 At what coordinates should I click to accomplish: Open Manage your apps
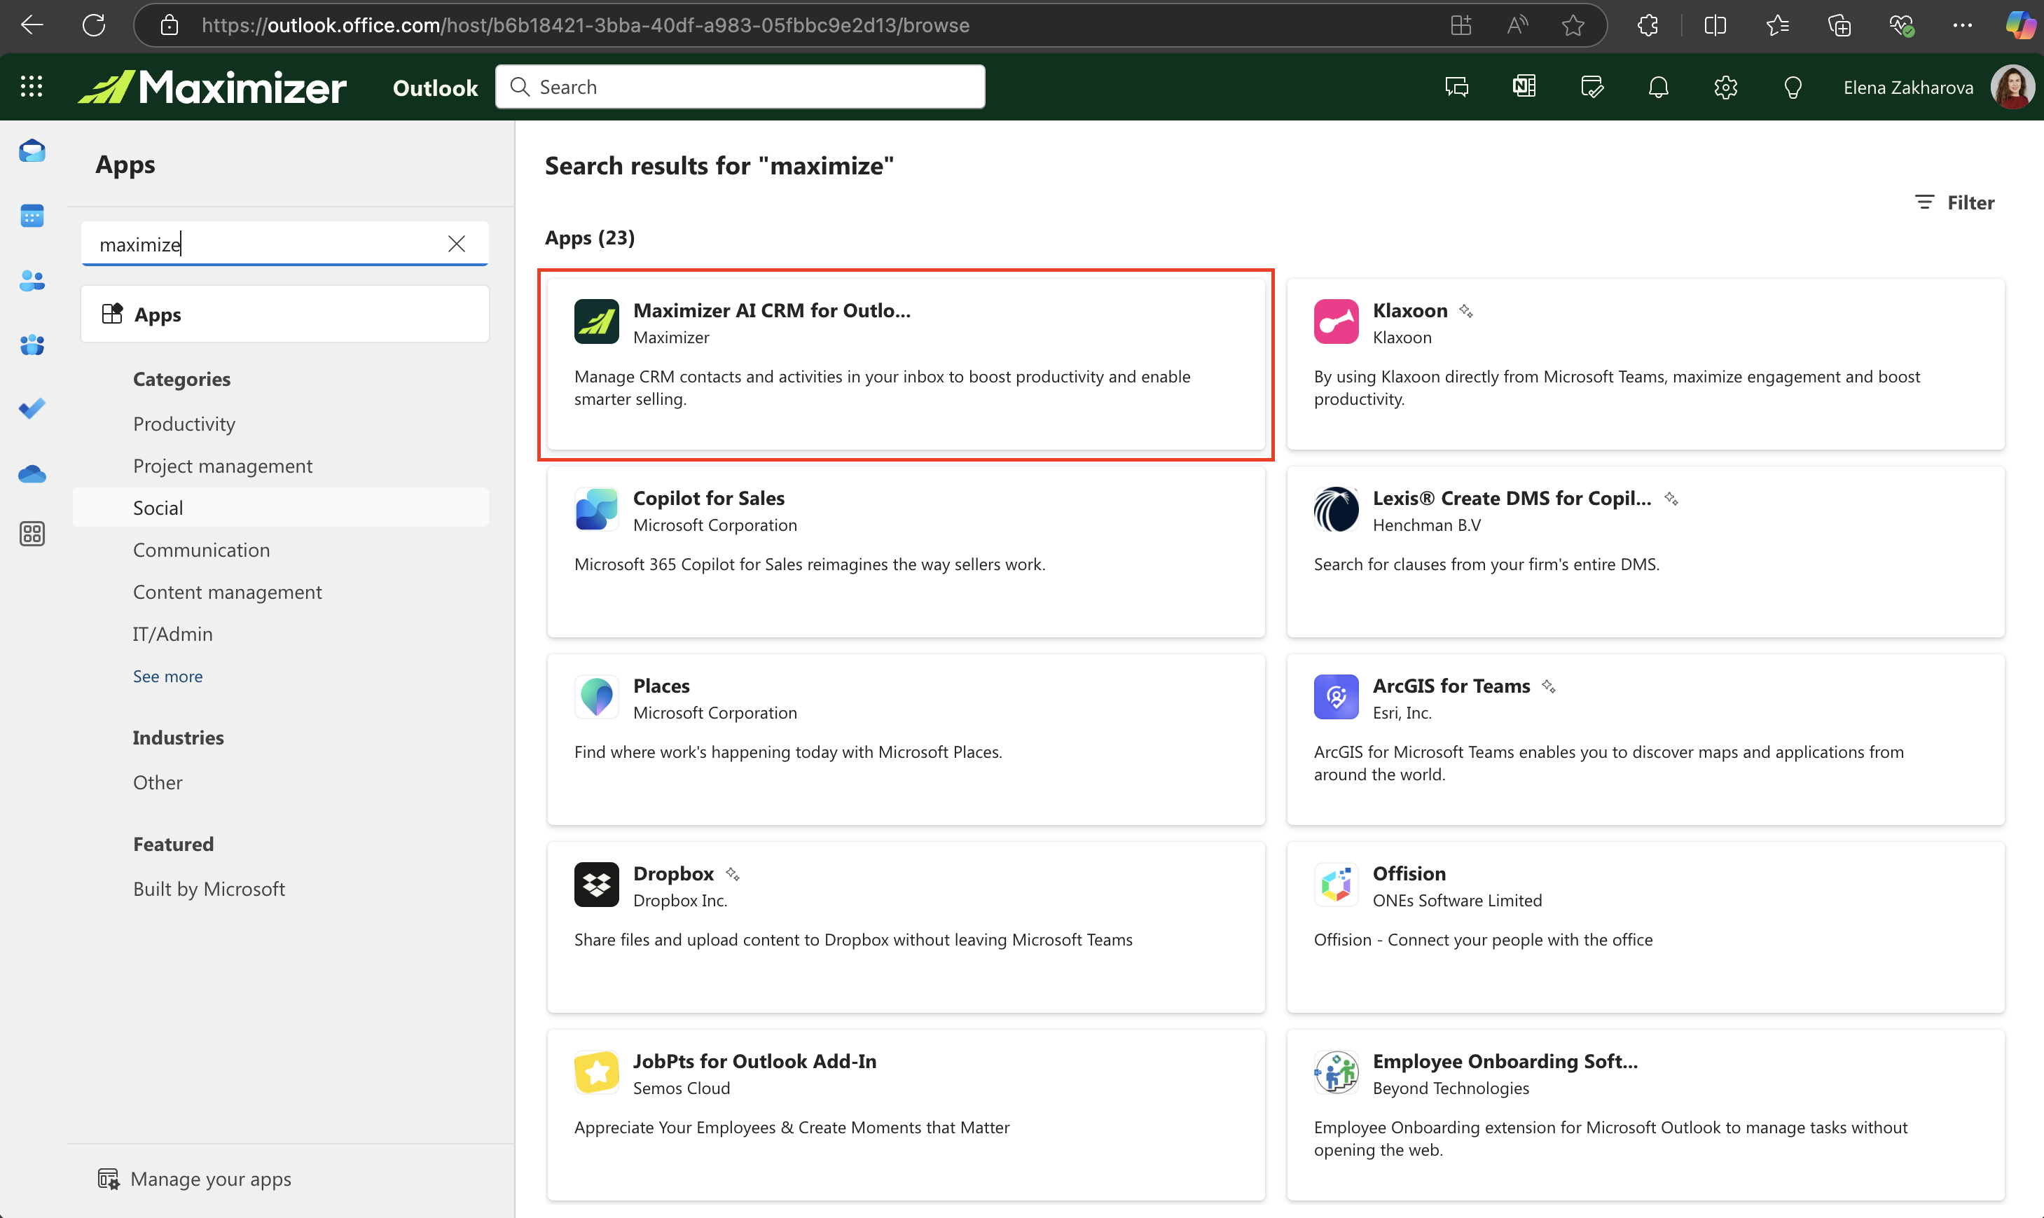click(195, 1179)
